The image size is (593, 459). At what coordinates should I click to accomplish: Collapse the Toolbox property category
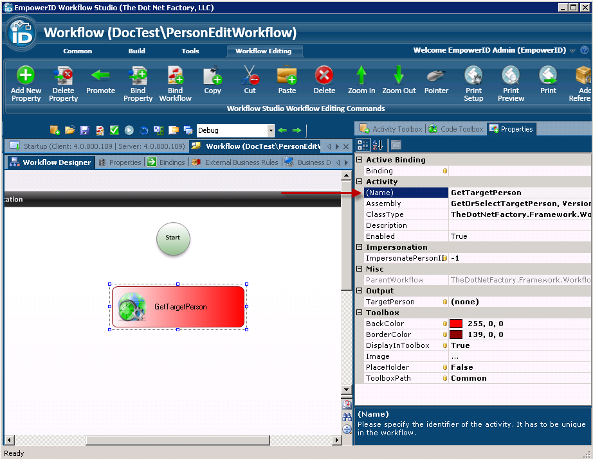point(359,313)
